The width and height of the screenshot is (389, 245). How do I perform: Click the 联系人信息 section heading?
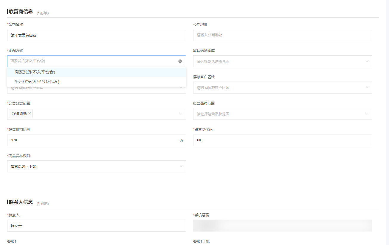click(x=21, y=202)
